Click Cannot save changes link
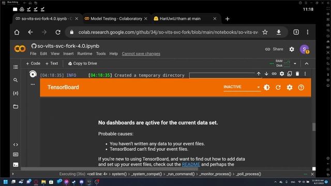Viewport: 331px width, 186px height. pos(141,54)
